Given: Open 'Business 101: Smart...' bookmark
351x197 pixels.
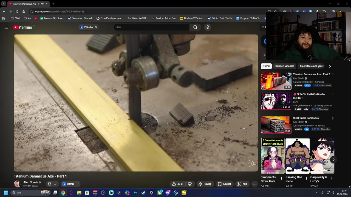Looking at the screenshot, I should pos(53,18).
